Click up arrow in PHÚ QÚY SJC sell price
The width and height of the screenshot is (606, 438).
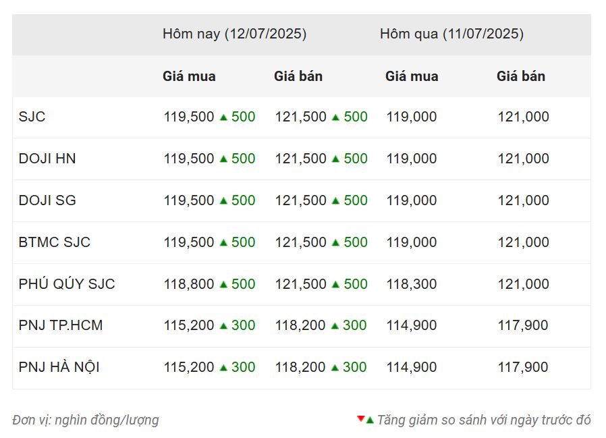(335, 284)
